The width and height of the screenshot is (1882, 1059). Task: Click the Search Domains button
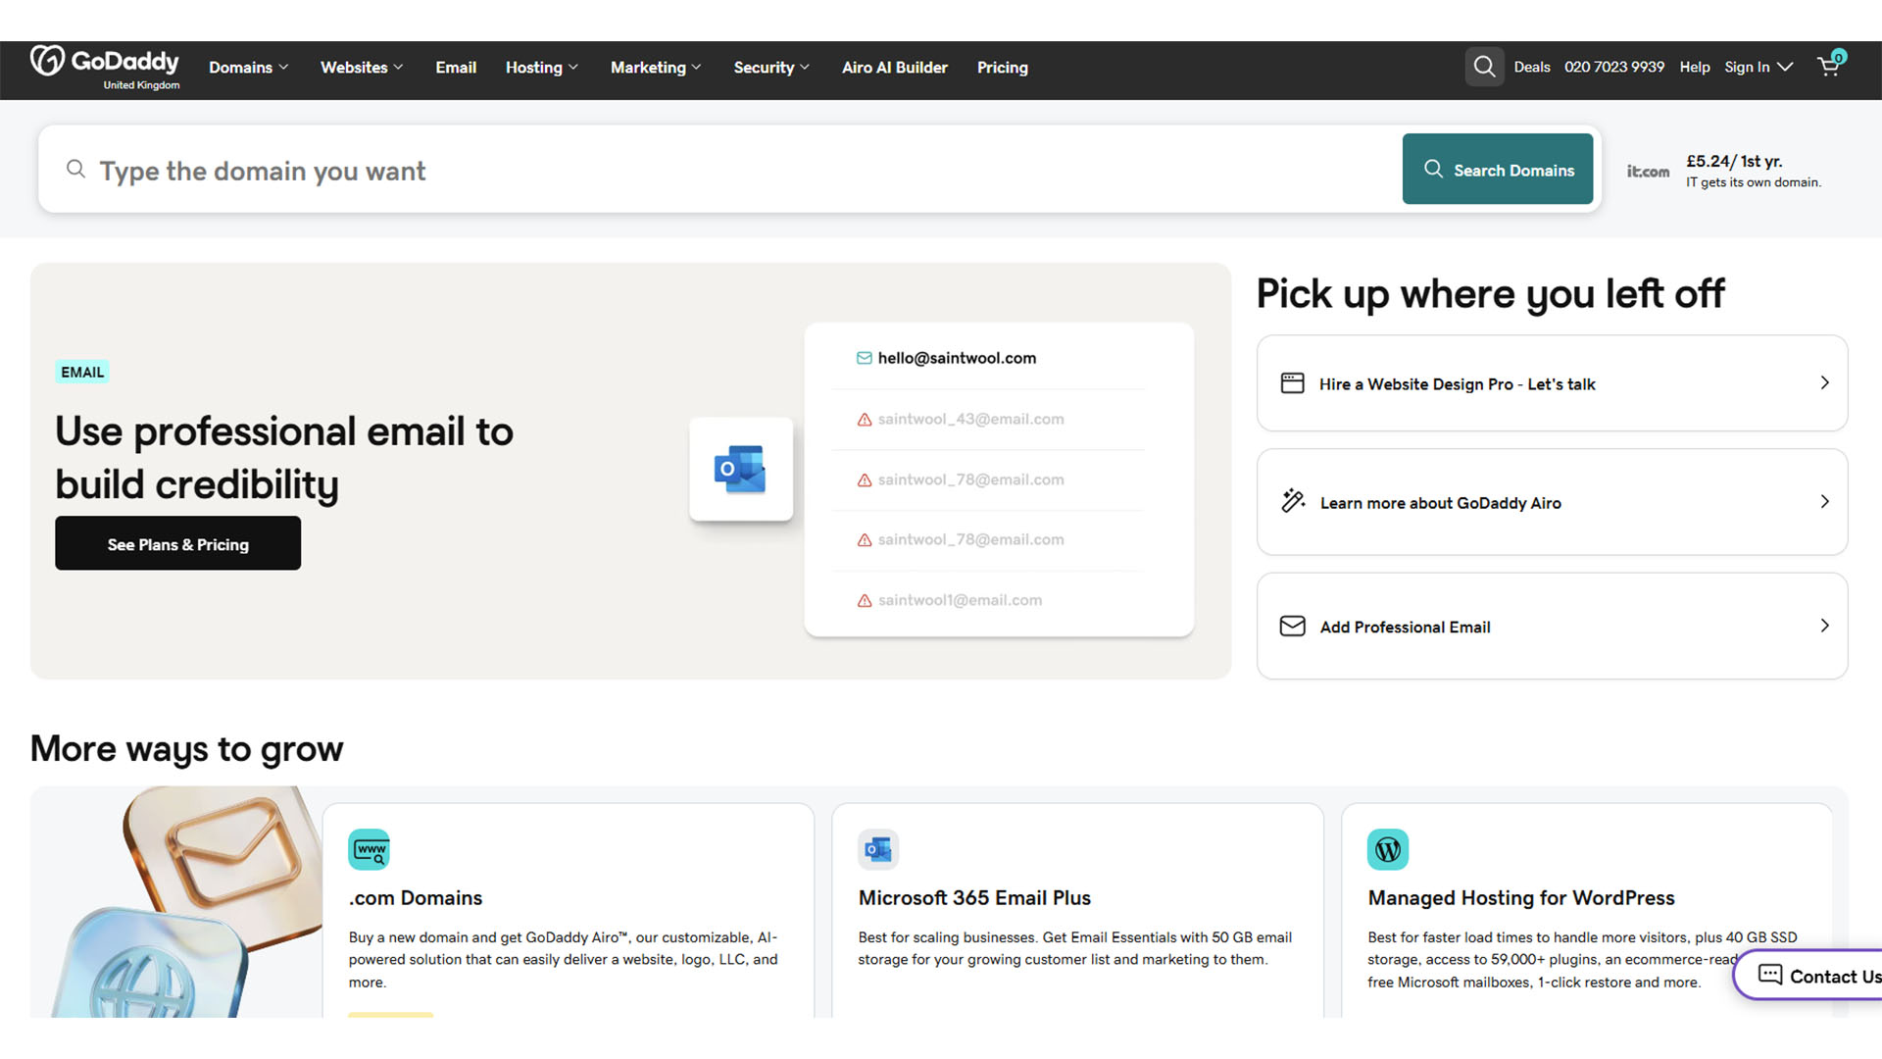pos(1498,169)
